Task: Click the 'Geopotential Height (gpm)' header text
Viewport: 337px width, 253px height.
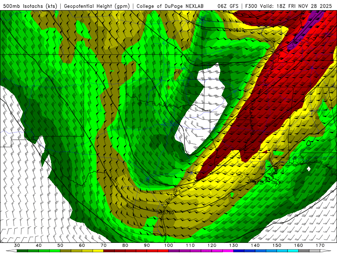Action: 97,6
